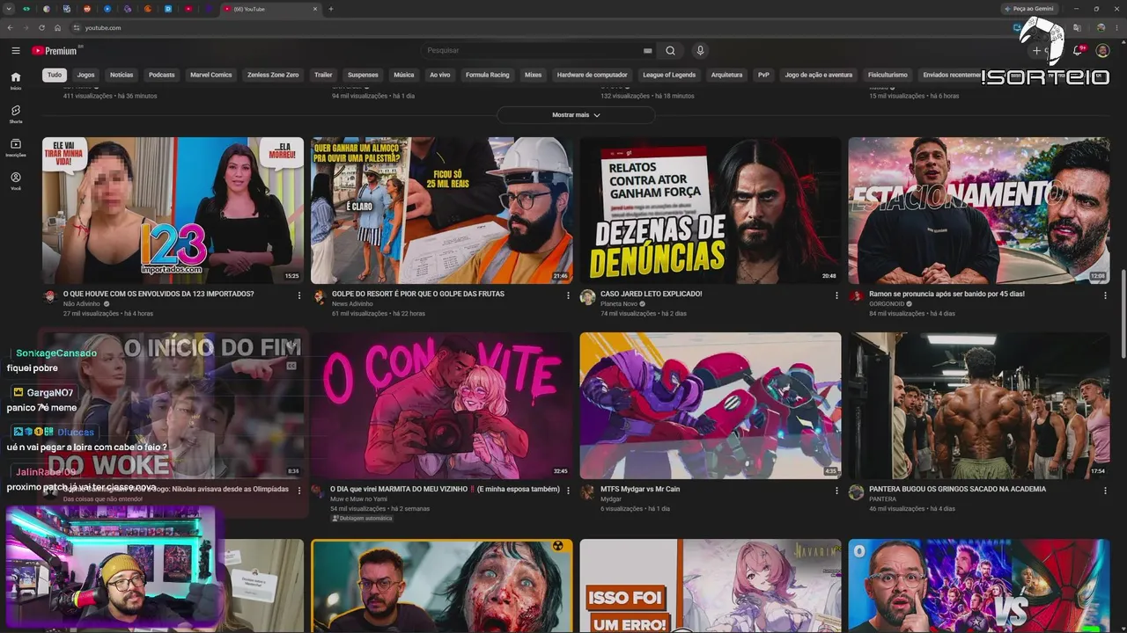Open a new browser tab
The width and height of the screenshot is (1127, 633).
[x=331, y=9]
